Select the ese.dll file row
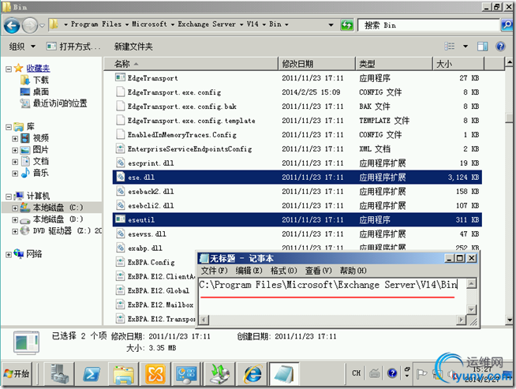The height and width of the screenshot is (389, 516). tap(297, 177)
